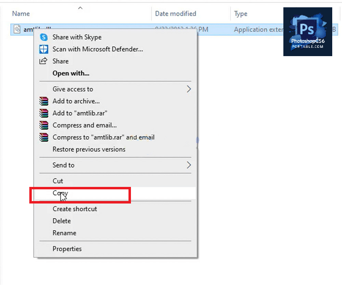The width and height of the screenshot is (342, 285).
Task: Click the "Application exte" type cell
Action: tap(258, 29)
